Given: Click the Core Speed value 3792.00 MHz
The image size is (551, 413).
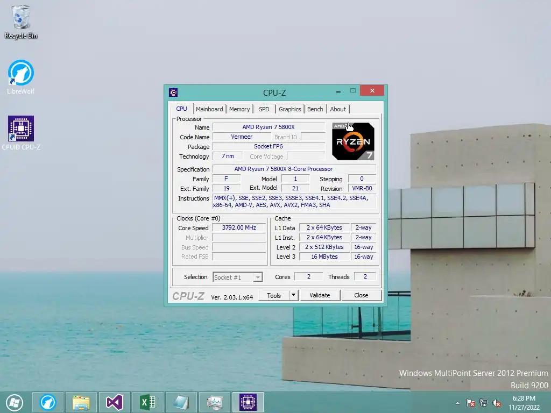Looking at the screenshot, I should [x=239, y=227].
